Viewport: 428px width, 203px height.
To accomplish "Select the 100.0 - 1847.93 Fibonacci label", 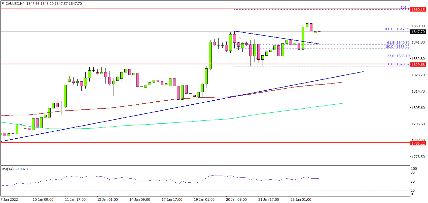I will (x=397, y=29).
